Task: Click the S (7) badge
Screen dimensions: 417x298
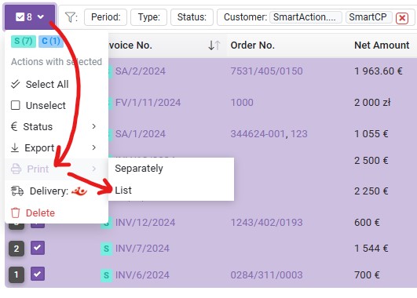Action: click(24, 41)
